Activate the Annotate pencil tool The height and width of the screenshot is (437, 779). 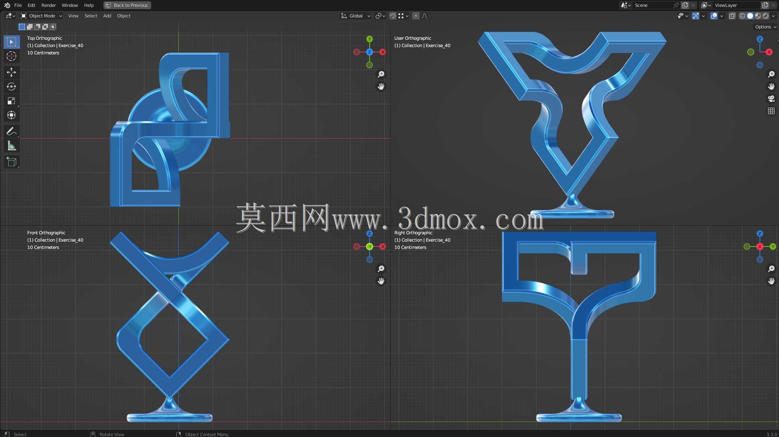click(x=11, y=131)
